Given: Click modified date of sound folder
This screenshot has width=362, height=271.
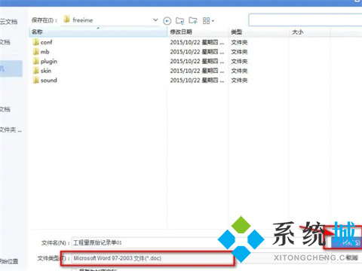Looking at the screenshot, I should [197, 81].
